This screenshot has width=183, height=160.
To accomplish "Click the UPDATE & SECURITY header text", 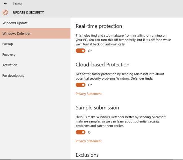I will coord(28,13).
